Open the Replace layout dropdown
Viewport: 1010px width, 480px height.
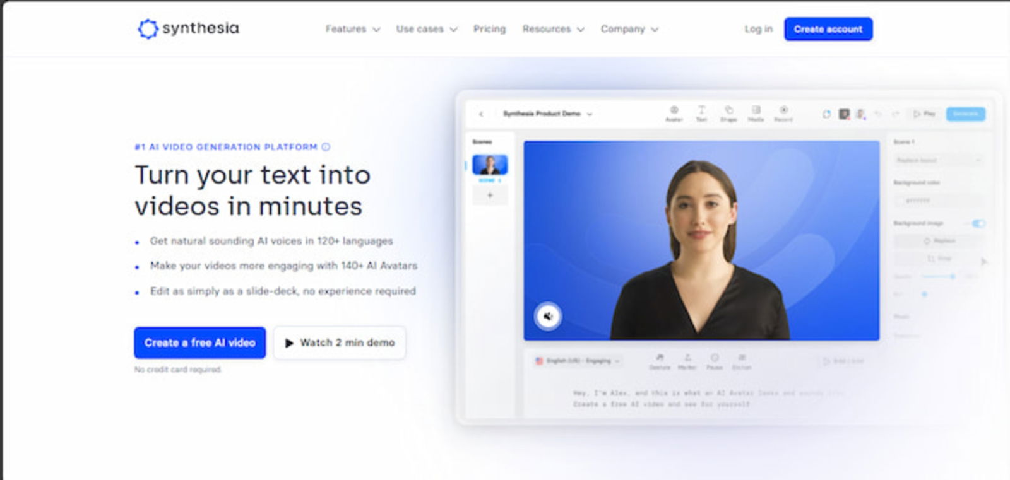click(x=938, y=160)
